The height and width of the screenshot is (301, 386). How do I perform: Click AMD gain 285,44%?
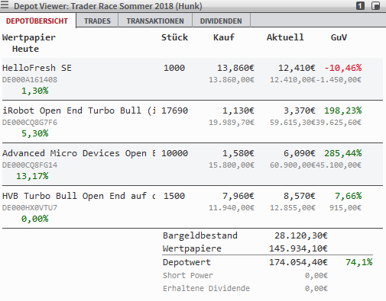coord(343,153)
